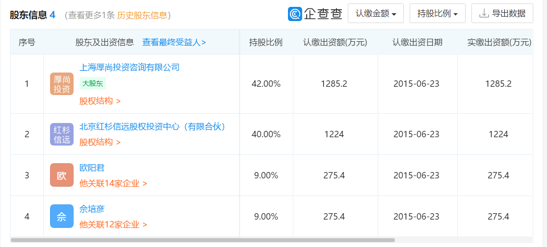This screenshot has height=247, width=547.
Task: Click the 股东及出资信息 header text
Action: pyautogui.click(x=104, y=43)
